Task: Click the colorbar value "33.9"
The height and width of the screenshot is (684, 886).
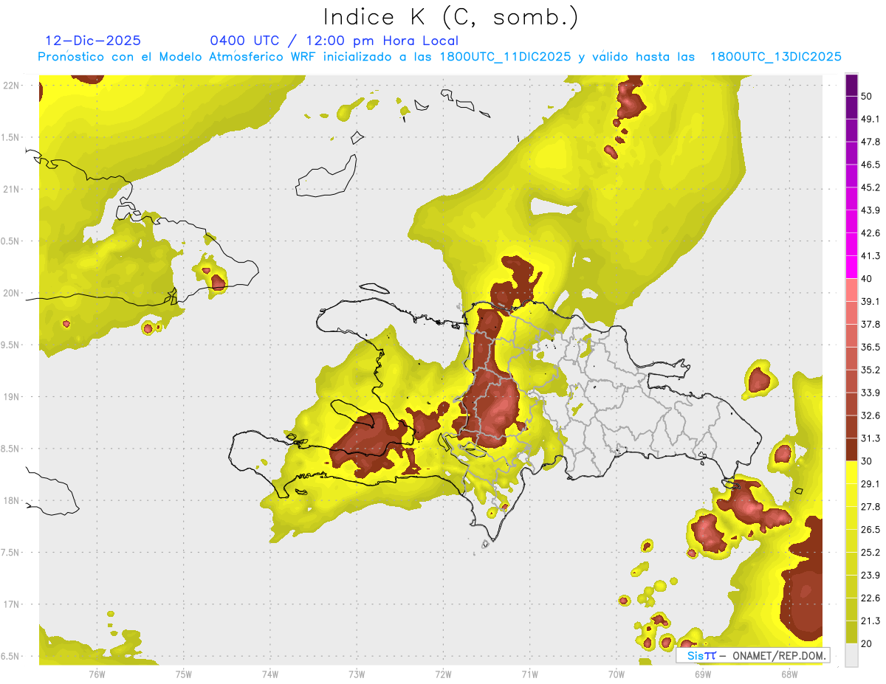Action: coord(870,393)
